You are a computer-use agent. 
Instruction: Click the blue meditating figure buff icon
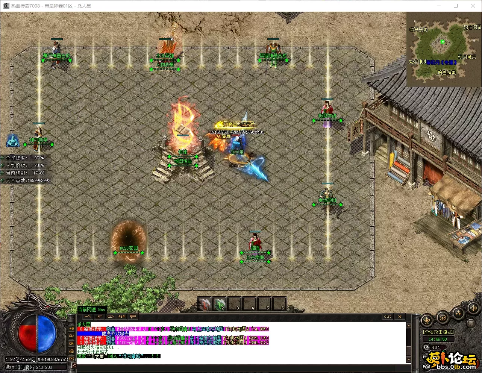click(13, 140)
